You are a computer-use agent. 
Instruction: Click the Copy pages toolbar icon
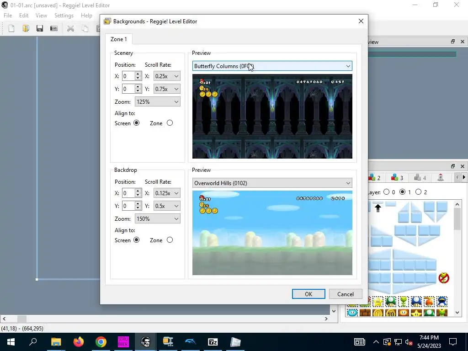(85, 28)
